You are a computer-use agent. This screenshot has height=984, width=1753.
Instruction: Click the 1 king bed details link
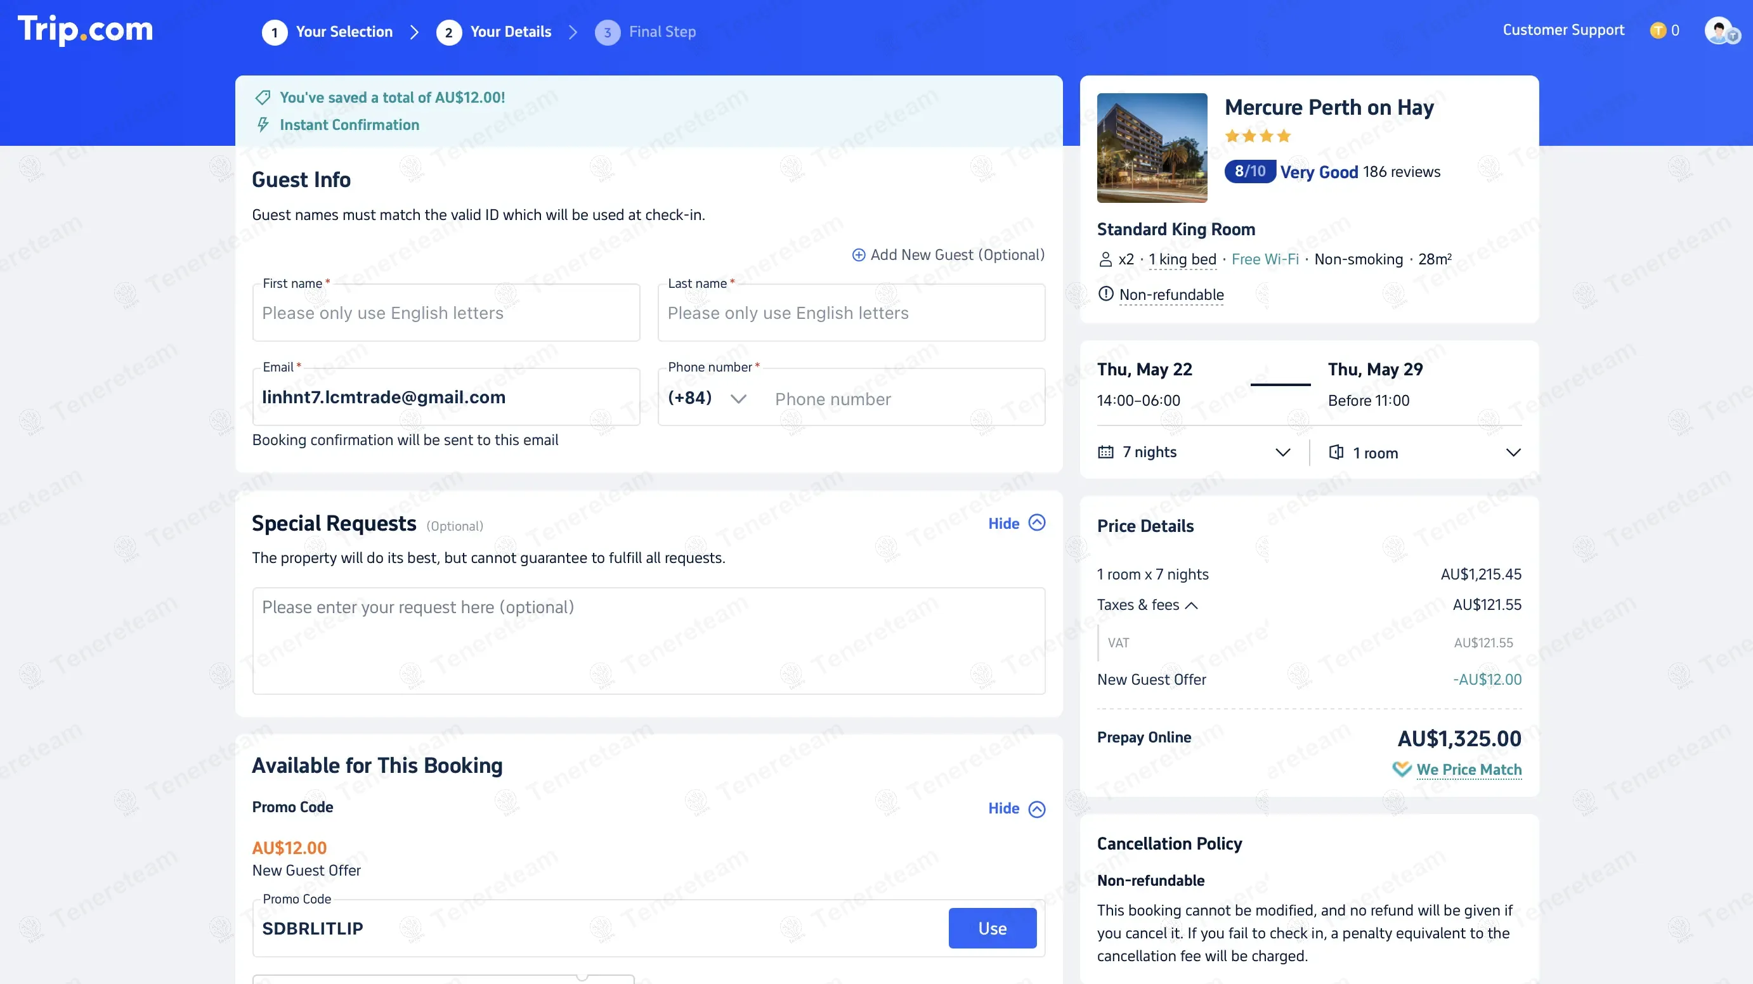(x=1182, y=259)
